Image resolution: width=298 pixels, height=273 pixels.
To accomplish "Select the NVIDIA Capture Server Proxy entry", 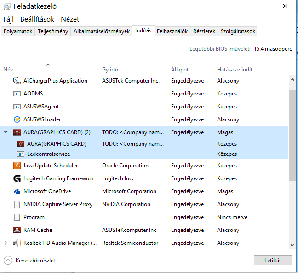I will [x=58, y=204].
